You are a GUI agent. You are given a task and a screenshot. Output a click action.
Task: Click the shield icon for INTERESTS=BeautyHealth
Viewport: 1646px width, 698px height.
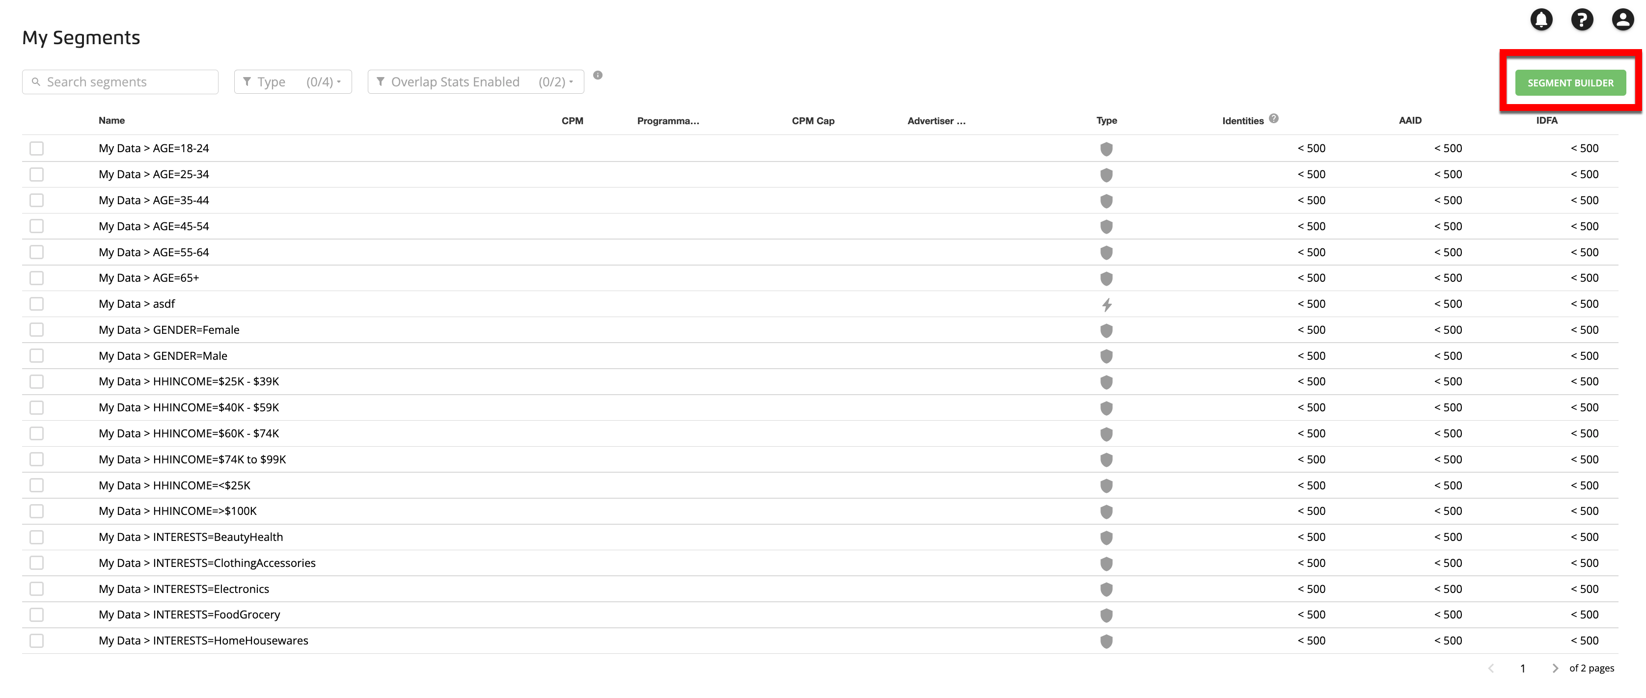pos(1107,537)
